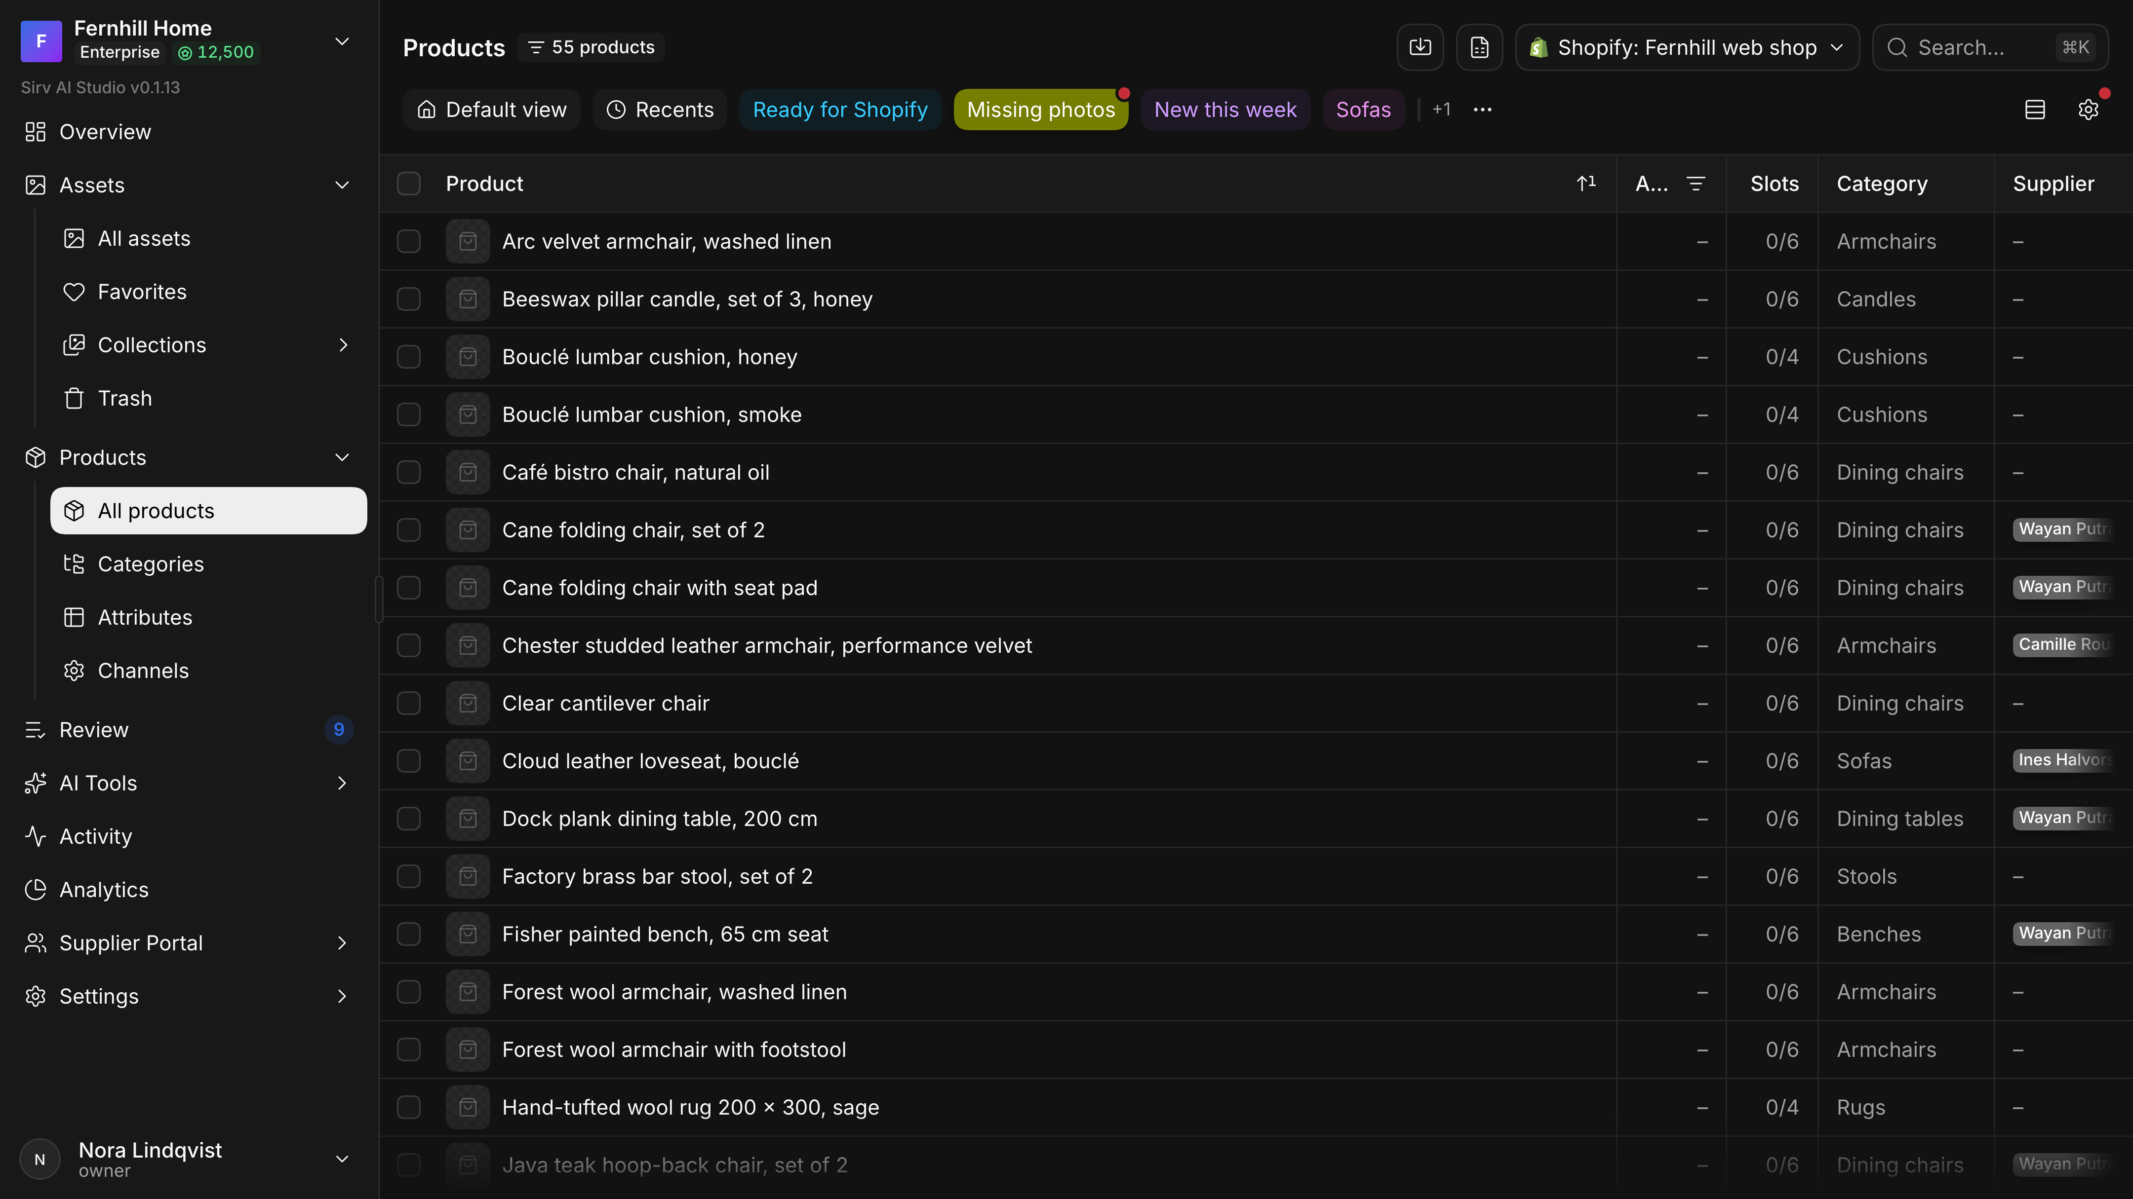The height and width of the screenshot is (1199, 2133).
Task: Click the Wayan Putra tag on Cane folding chair, set of 2
Action: [x=2063, y=529]
